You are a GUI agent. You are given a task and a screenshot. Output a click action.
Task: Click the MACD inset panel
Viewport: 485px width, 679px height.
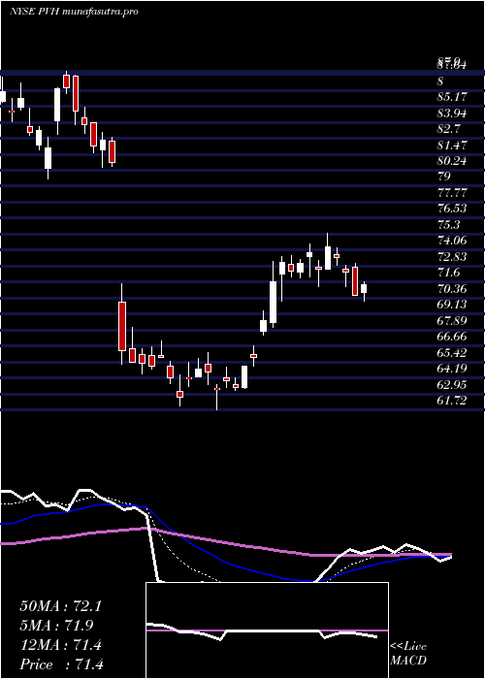coord(267,630)
